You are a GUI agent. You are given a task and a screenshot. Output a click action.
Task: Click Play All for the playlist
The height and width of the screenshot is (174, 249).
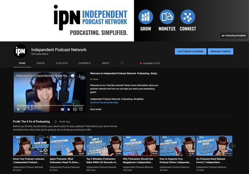(x=63, y=122)
